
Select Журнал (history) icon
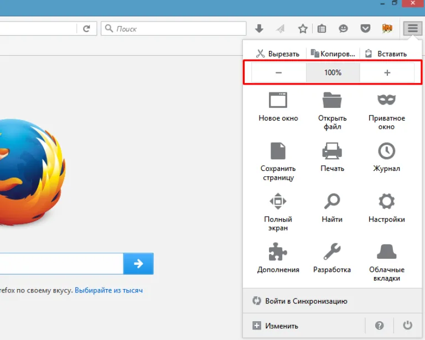387,157
